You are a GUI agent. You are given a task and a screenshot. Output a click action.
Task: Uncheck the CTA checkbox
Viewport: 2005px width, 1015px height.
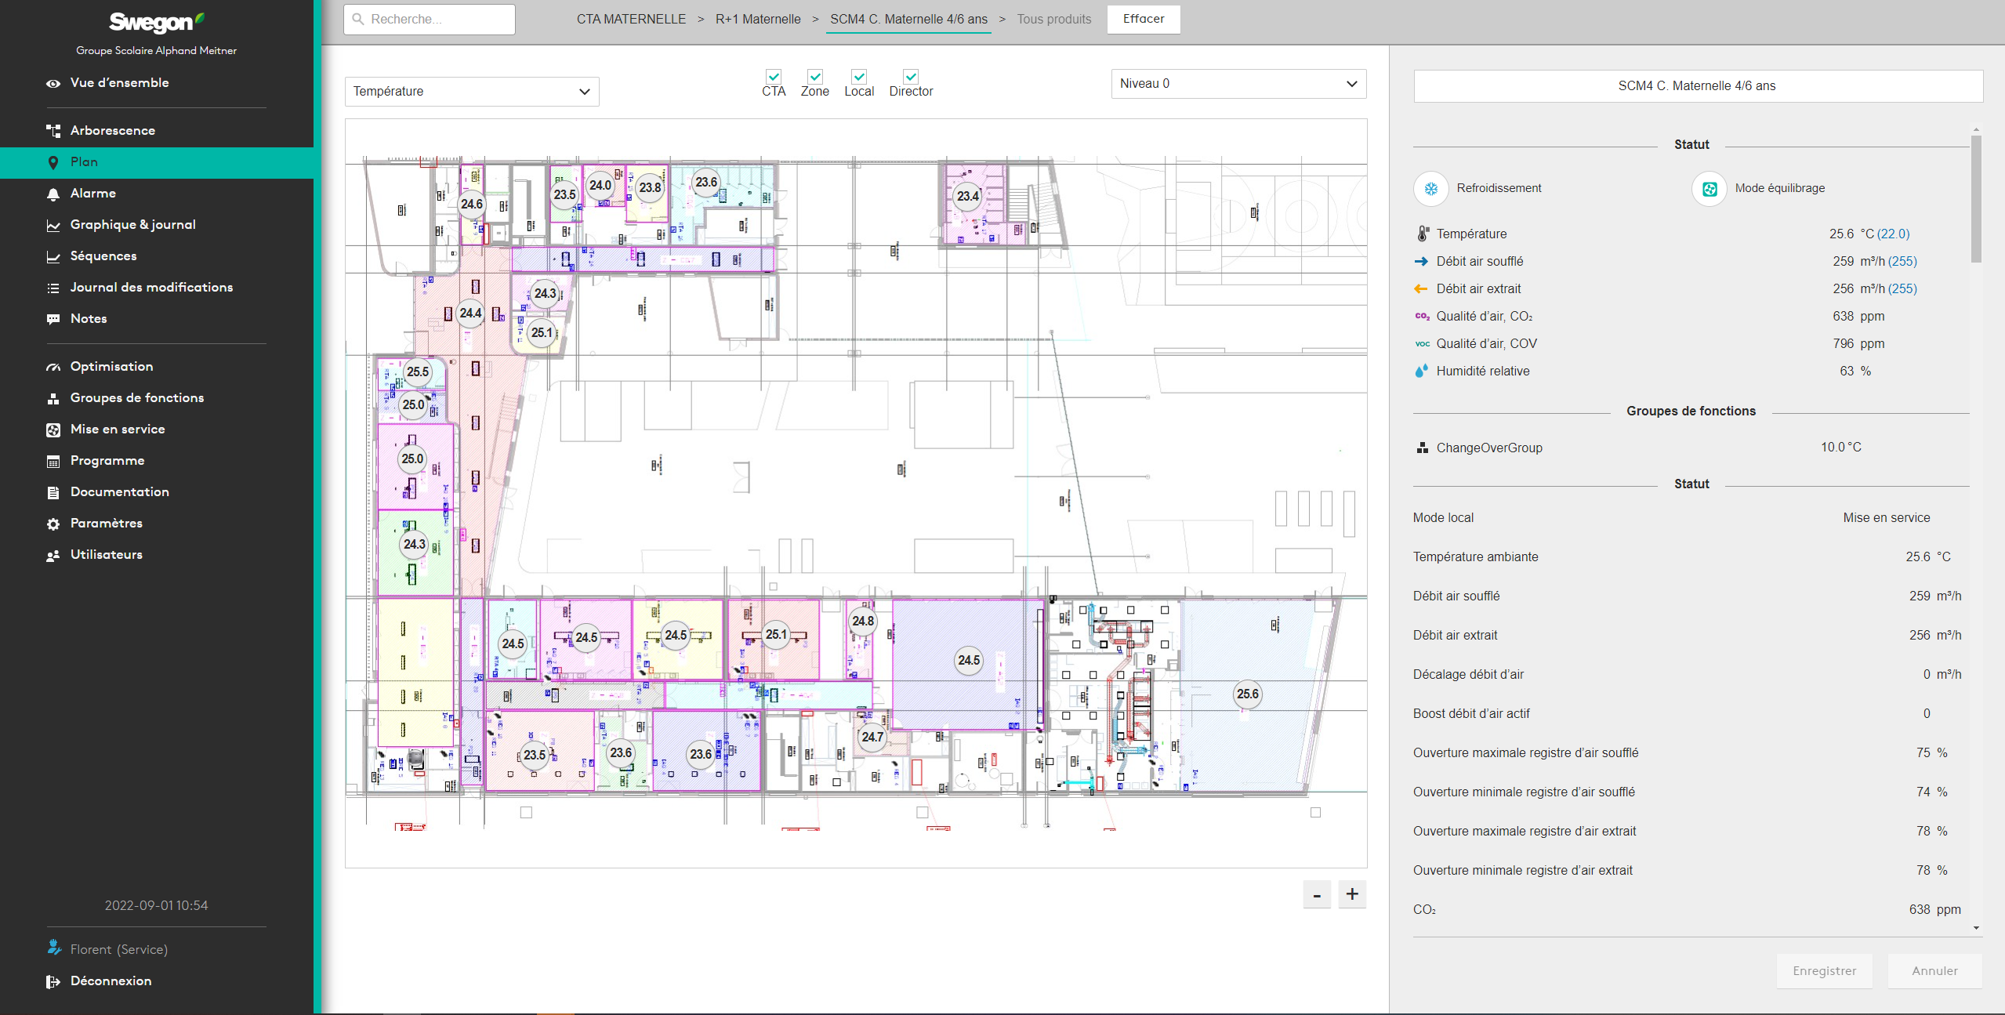tap(774, 77)
